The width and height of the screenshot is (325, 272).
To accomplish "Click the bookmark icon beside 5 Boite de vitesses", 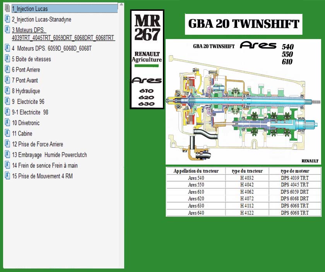I will click(x=7, y=59).
